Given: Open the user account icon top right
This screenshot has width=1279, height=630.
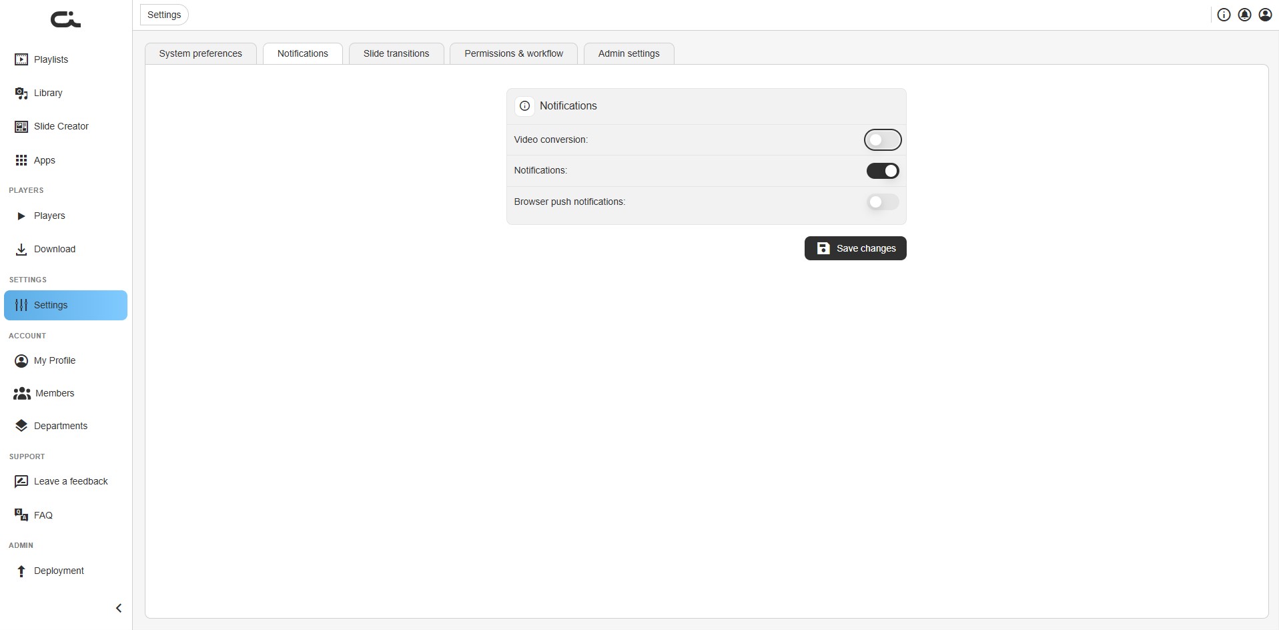Looking at the screenshot, I should click(x=1265, y=15).
